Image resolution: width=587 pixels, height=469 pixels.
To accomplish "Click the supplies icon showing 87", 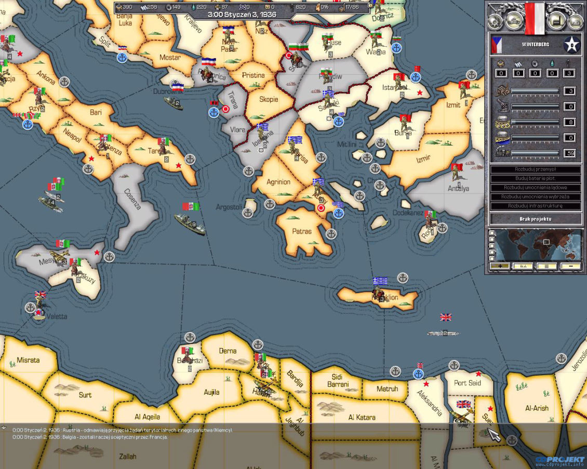I will [x=218, y=7].
